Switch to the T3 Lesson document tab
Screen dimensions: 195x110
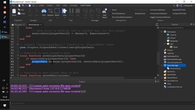click(x=18, y=25)
